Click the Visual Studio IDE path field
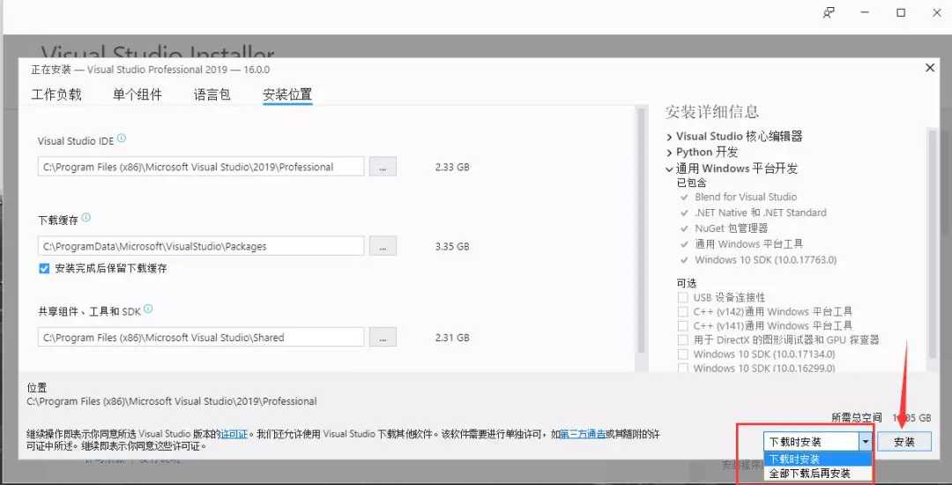952x485 pixels. [x=201, y=167]
